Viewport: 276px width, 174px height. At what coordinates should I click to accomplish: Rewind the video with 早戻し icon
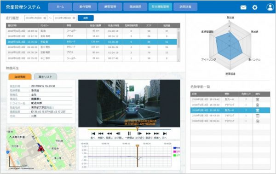109,133
